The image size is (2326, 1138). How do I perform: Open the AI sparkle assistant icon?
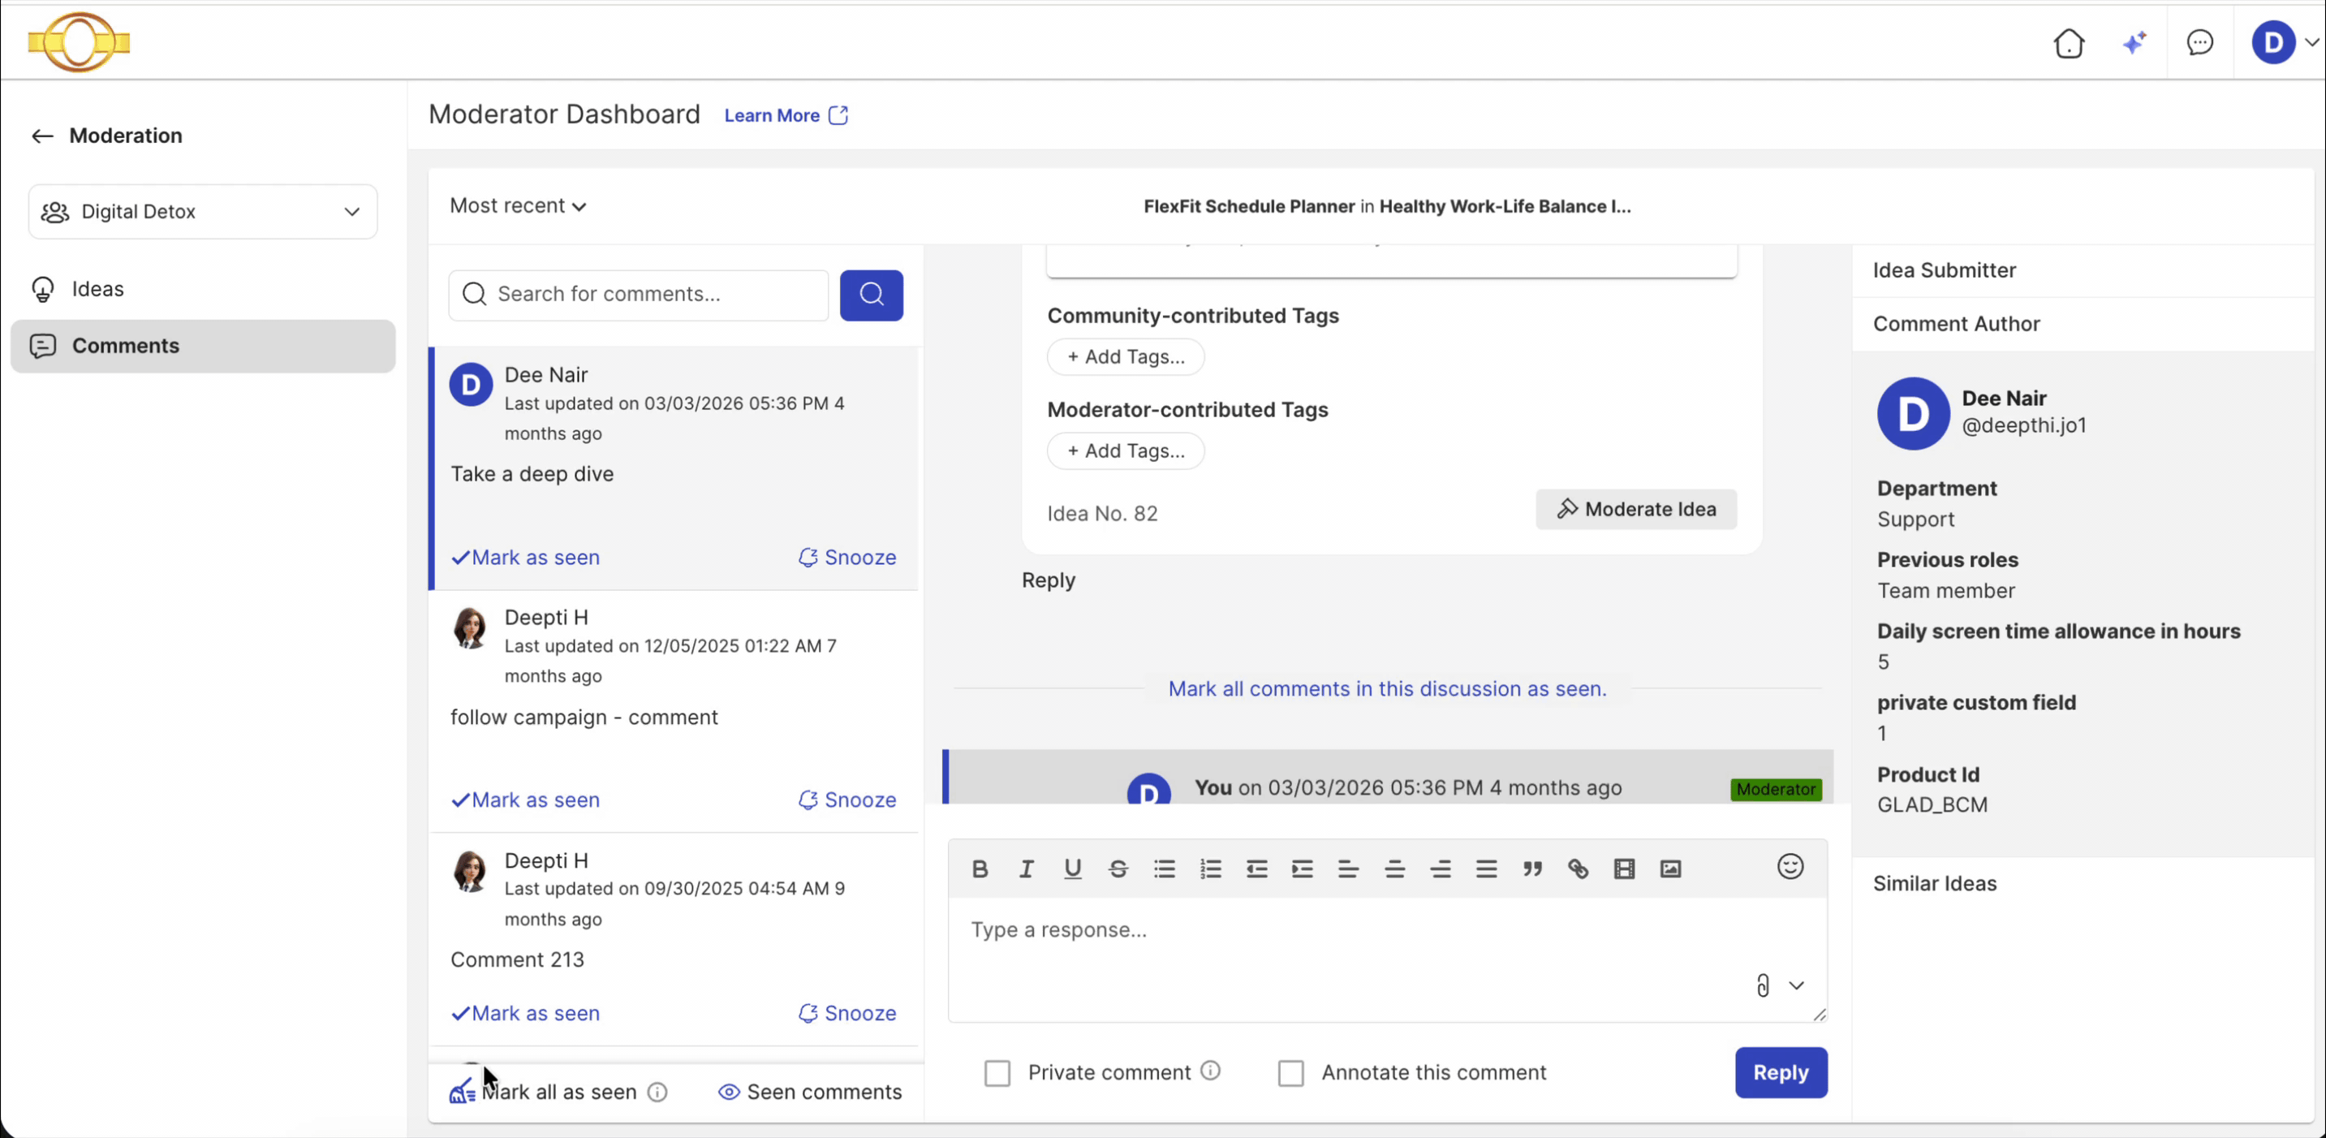coord(2134,42)
